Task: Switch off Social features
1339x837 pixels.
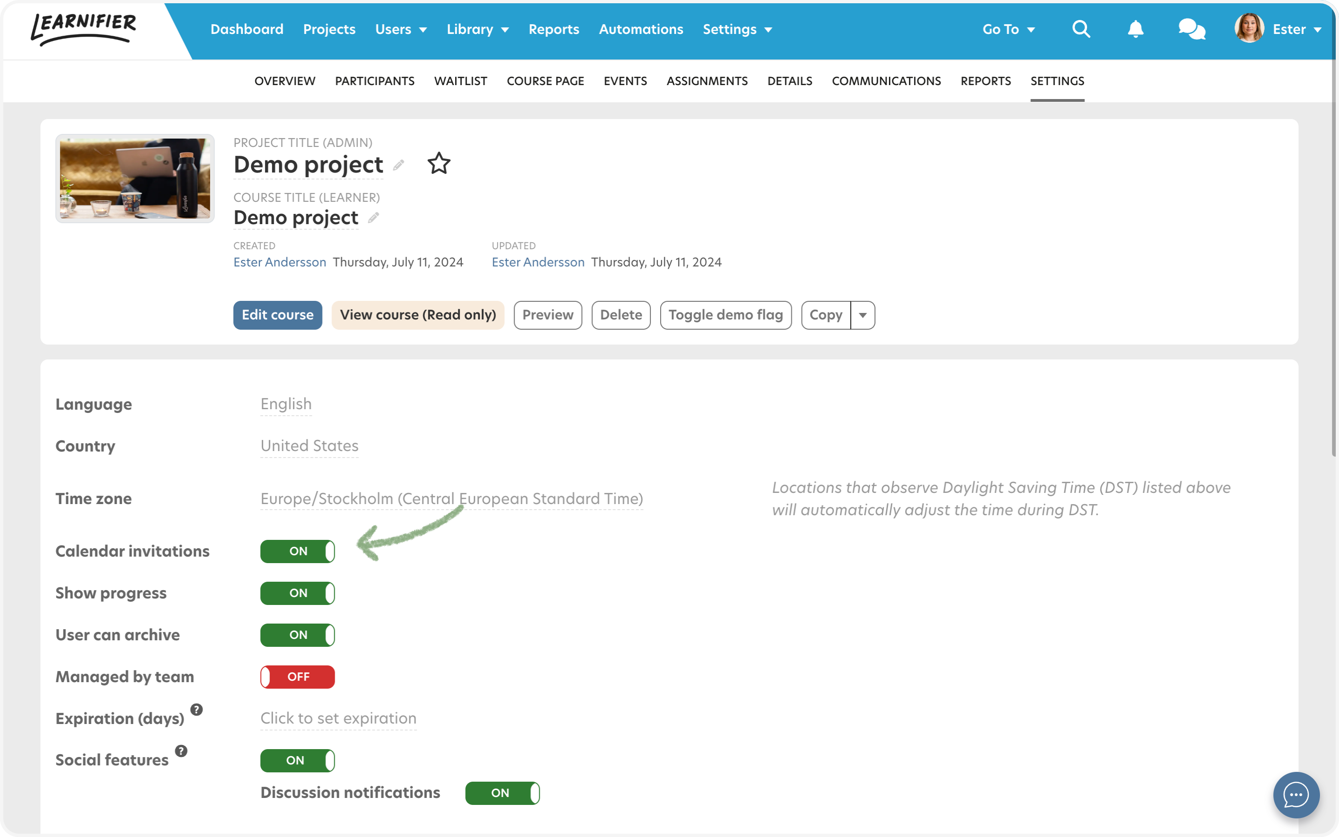Action: [x=298, y=761]
